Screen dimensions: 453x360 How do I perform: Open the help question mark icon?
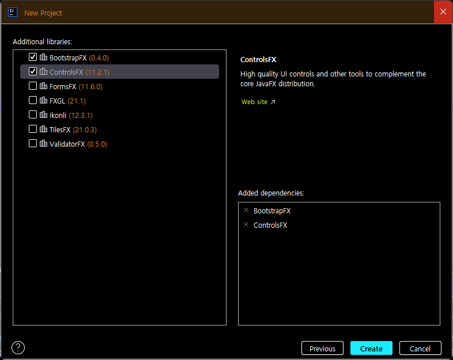[x=18, y=347]
